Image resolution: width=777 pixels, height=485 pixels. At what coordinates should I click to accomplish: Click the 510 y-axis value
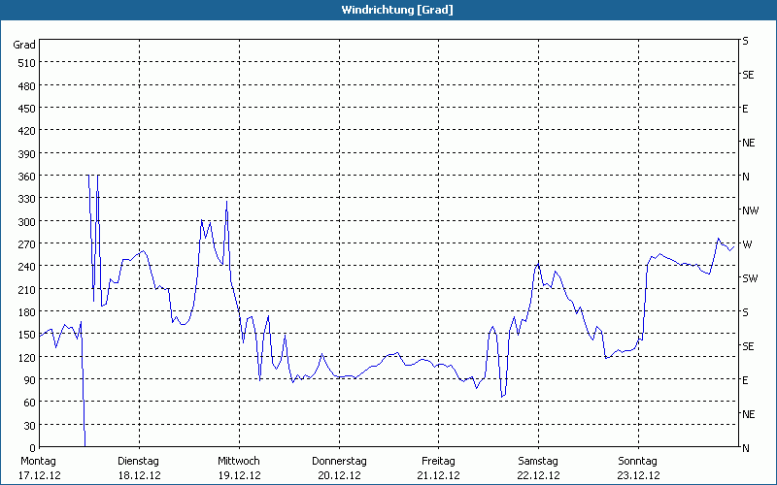click(x=27, y=63)
